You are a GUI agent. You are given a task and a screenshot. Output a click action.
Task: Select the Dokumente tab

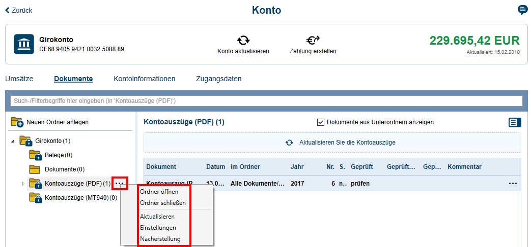point(73,79)
